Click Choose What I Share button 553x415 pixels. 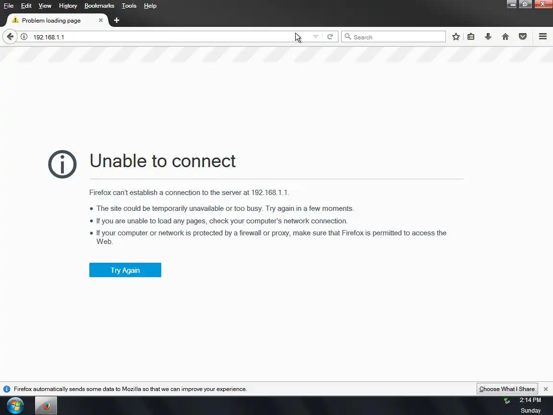[507, 389]
